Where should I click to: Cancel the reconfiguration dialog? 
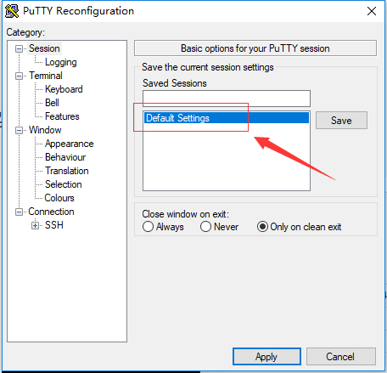[341, 357]
